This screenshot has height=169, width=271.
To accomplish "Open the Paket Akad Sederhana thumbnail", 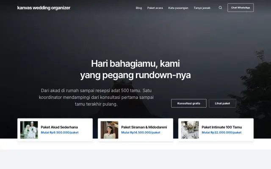I will point(29,130).
